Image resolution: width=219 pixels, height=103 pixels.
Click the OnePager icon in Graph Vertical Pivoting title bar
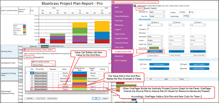tap(25, 50)
